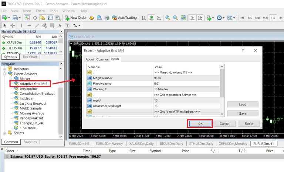Image resolution: width=284 pixels, height=172 pixels.
Task: Select the text label A tool
Action: click(60, 25)
